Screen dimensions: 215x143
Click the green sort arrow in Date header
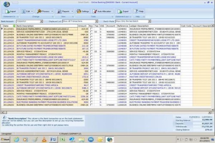14,26
